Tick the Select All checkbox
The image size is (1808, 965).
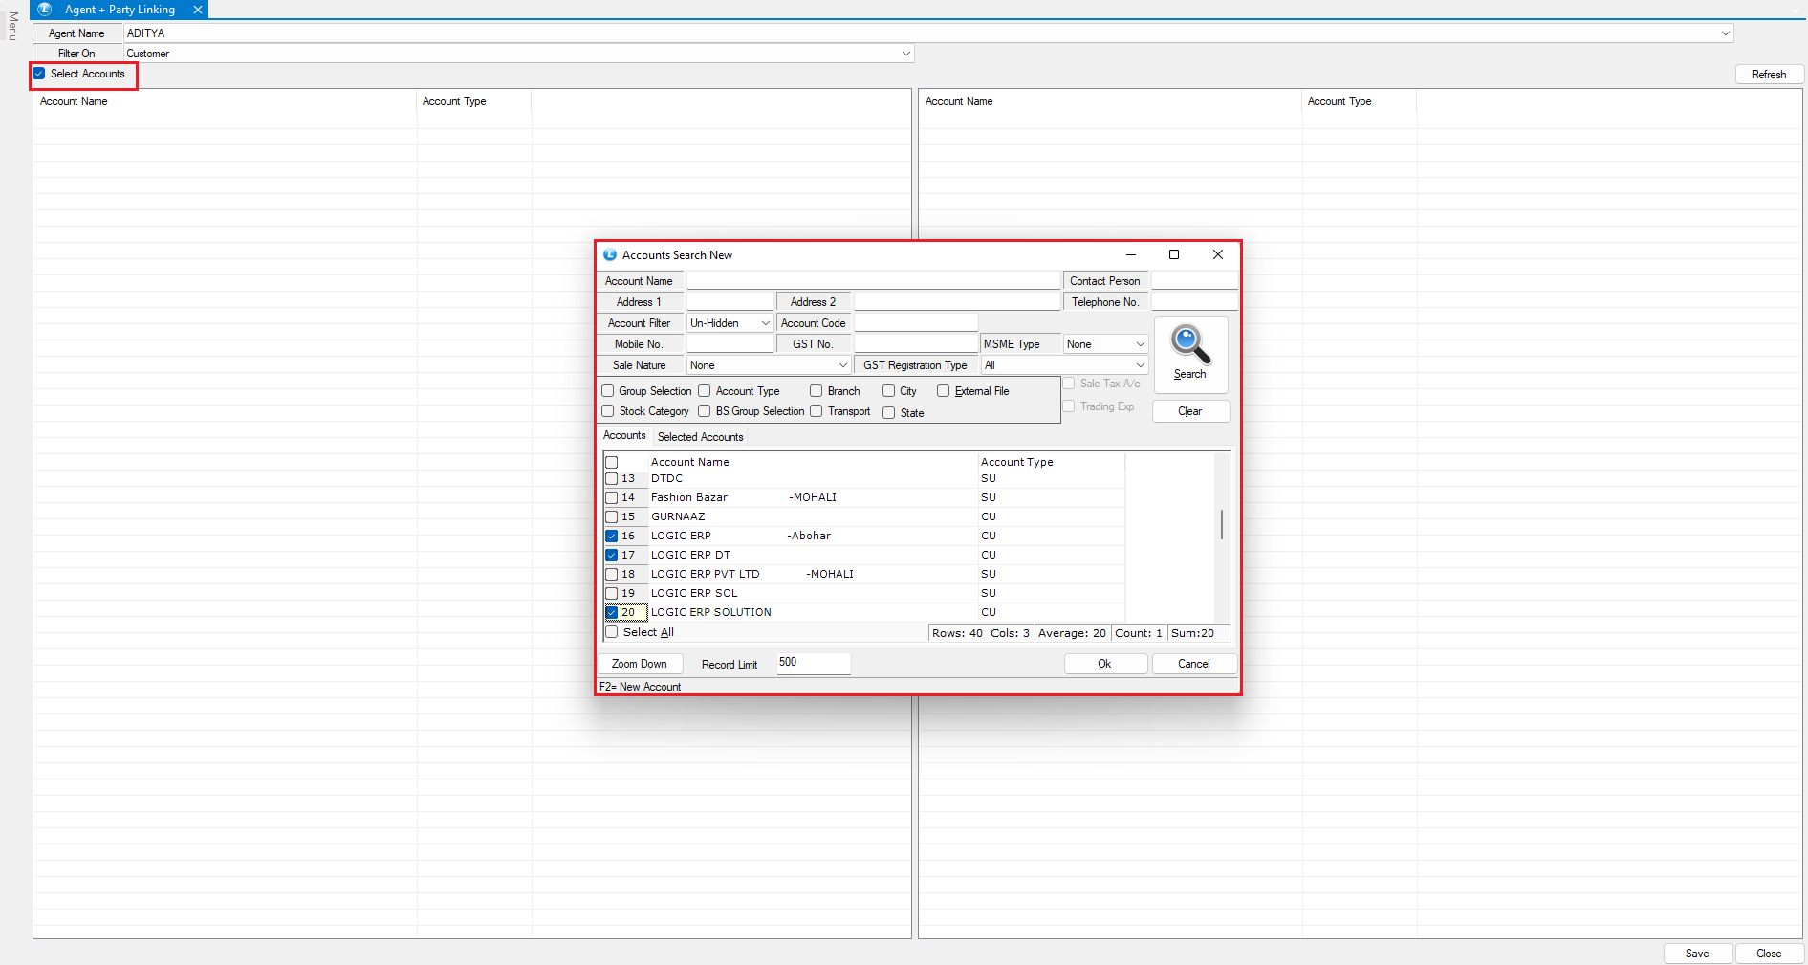pos(612,632)
